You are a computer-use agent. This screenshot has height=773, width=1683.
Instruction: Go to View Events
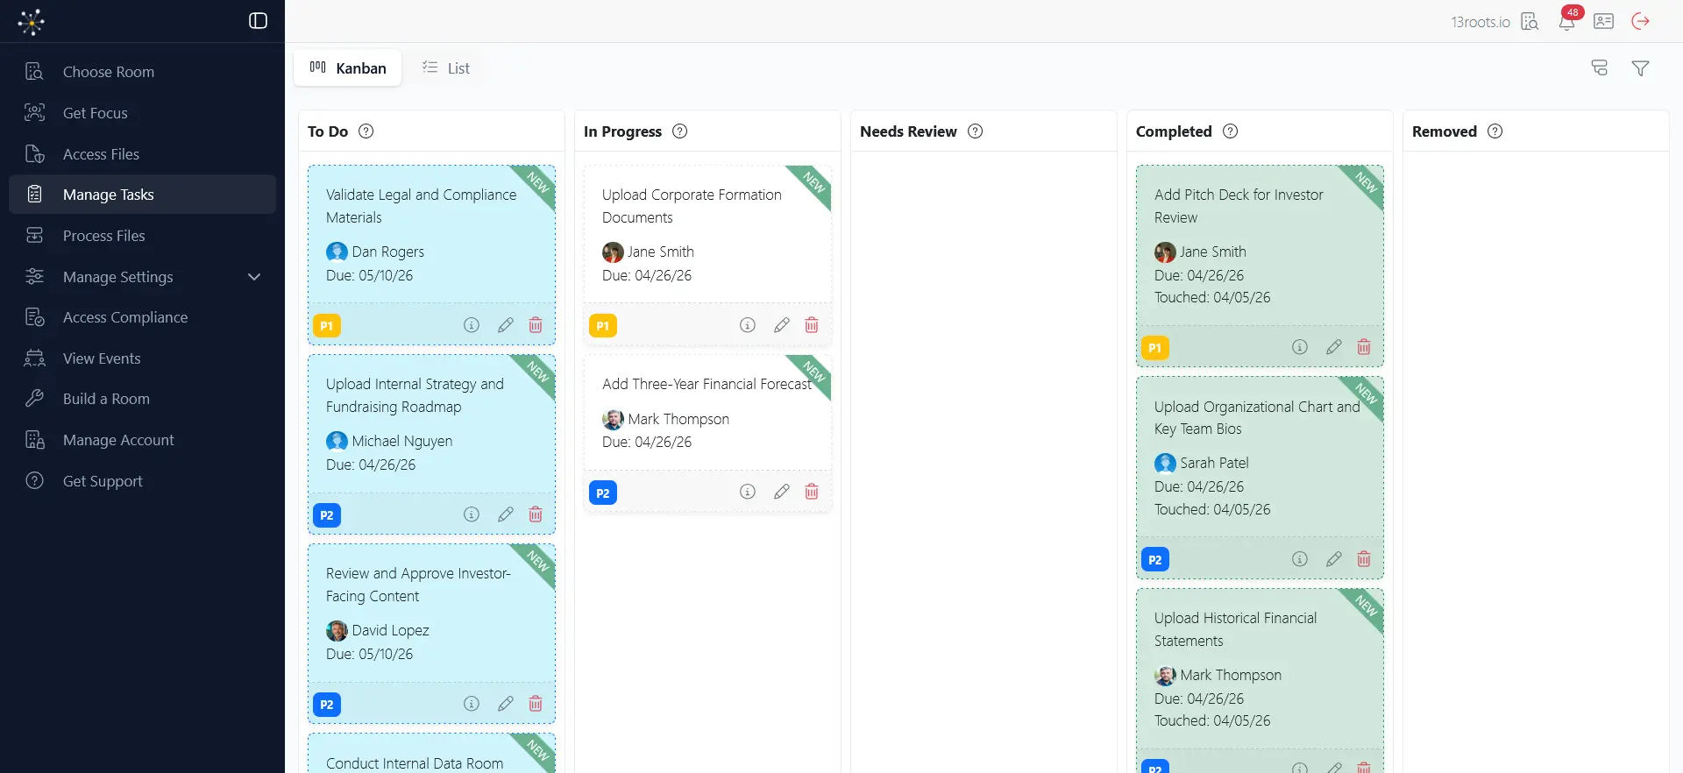pos(142,358)
